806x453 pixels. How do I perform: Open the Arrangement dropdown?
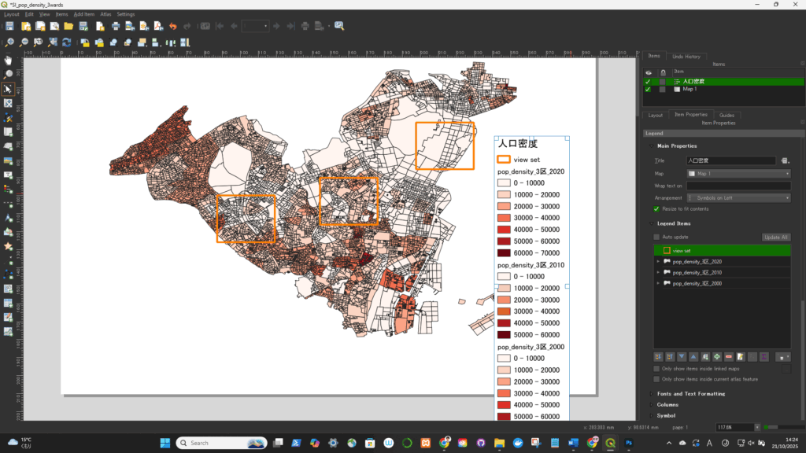tap(738, 197)
